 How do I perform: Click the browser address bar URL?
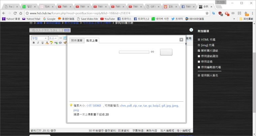click(x=80, y=13)
